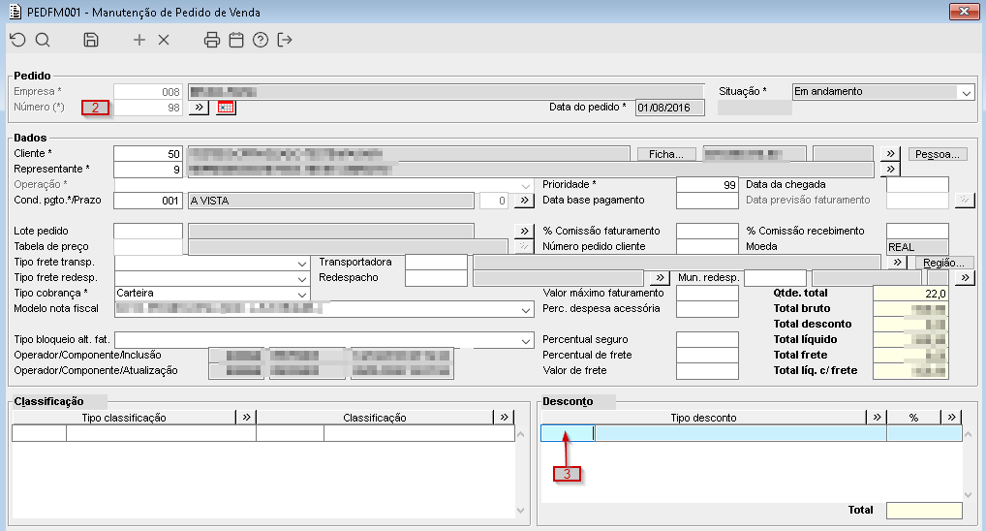986x531 pixels.
Task: Click the Percentual seguro field
Action: click(707, 340)
